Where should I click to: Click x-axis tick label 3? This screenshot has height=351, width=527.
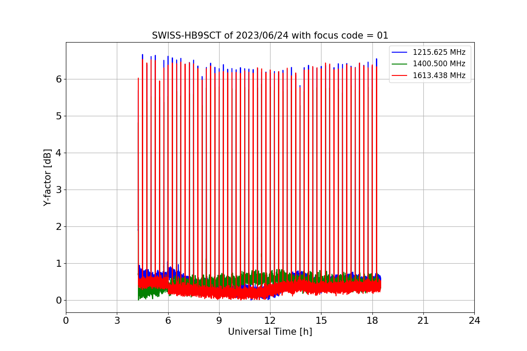tap(117, 321)
